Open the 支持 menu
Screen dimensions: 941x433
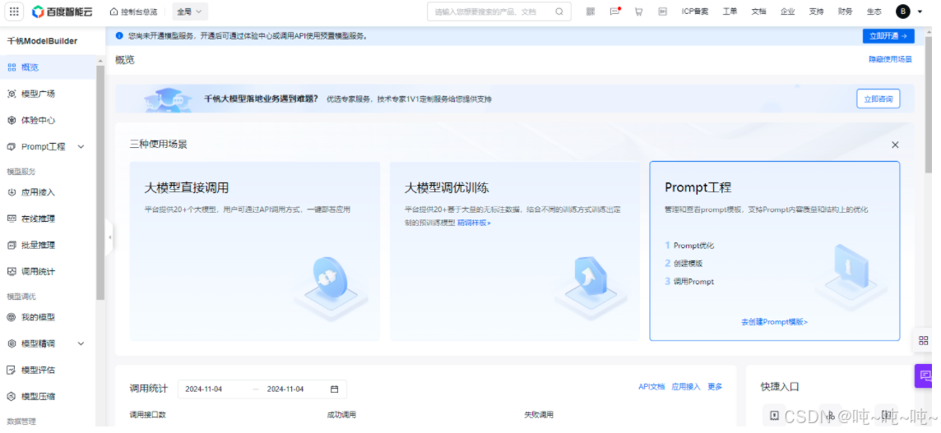[816, 12]
